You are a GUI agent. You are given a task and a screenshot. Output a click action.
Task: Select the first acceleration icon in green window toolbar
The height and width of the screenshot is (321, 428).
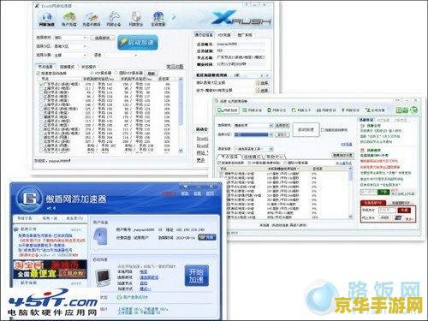pyautogui.click(x=227, y=110)
